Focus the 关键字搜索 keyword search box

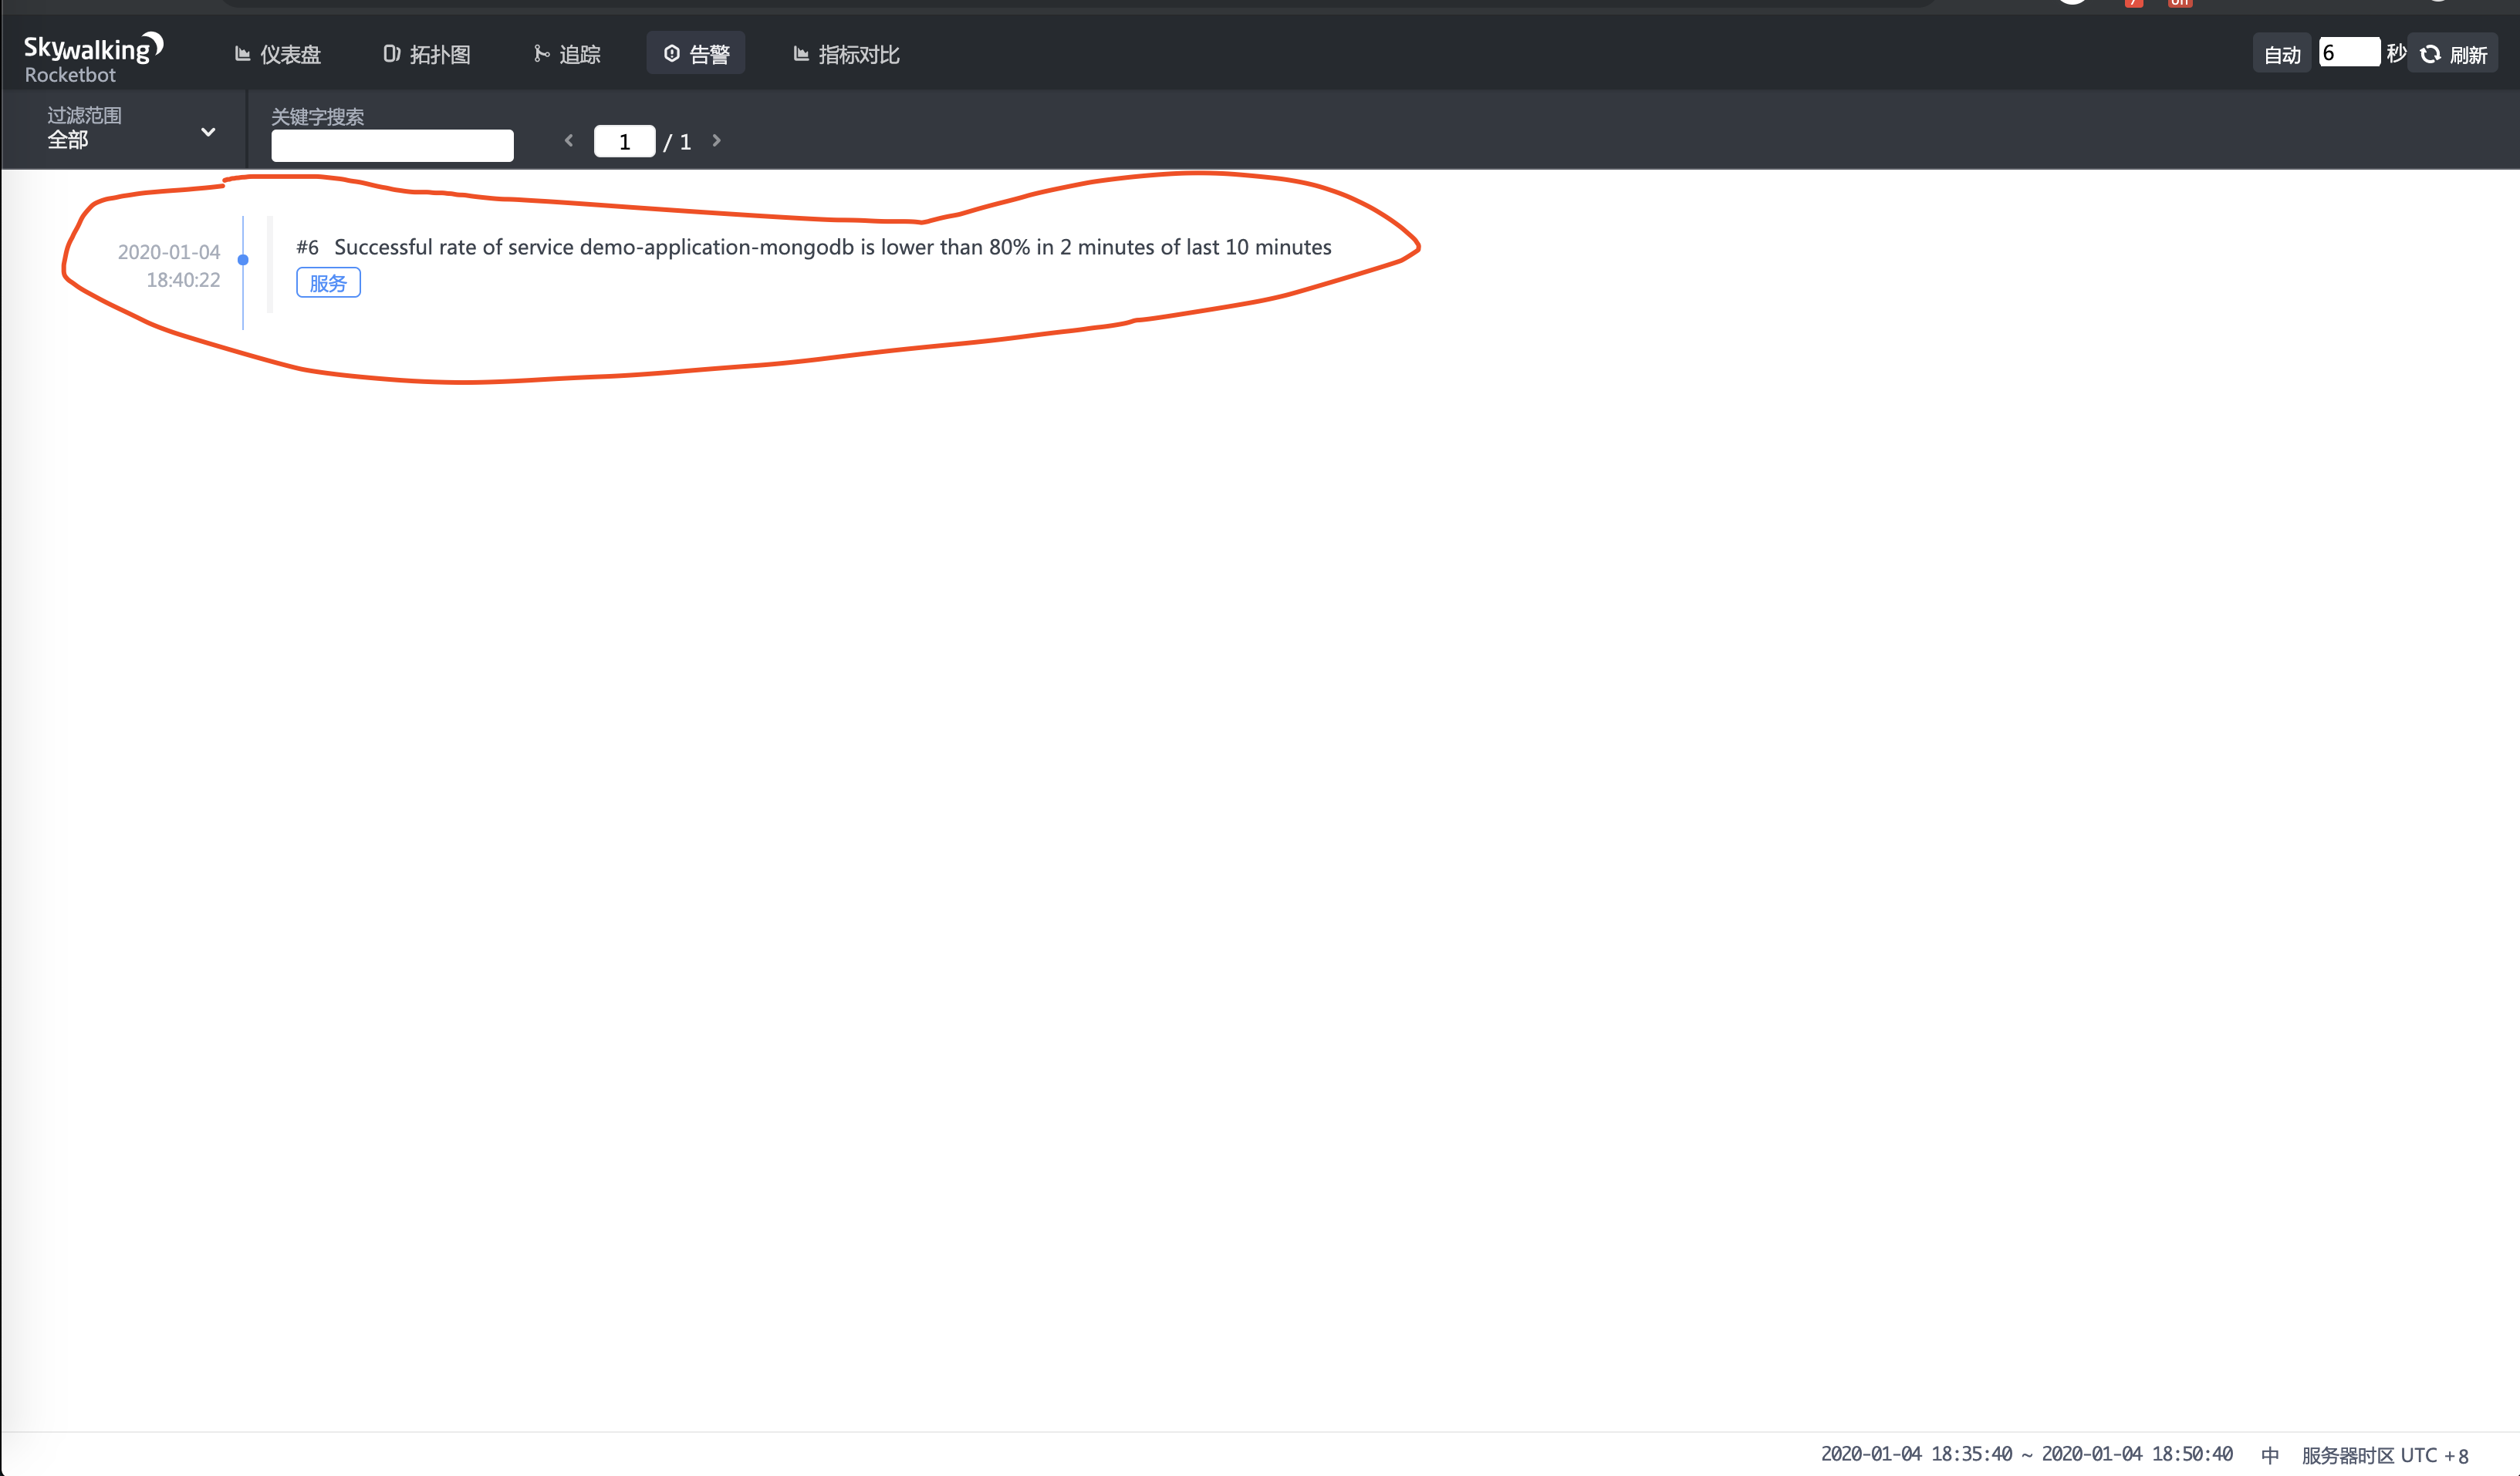pos(392,146)
